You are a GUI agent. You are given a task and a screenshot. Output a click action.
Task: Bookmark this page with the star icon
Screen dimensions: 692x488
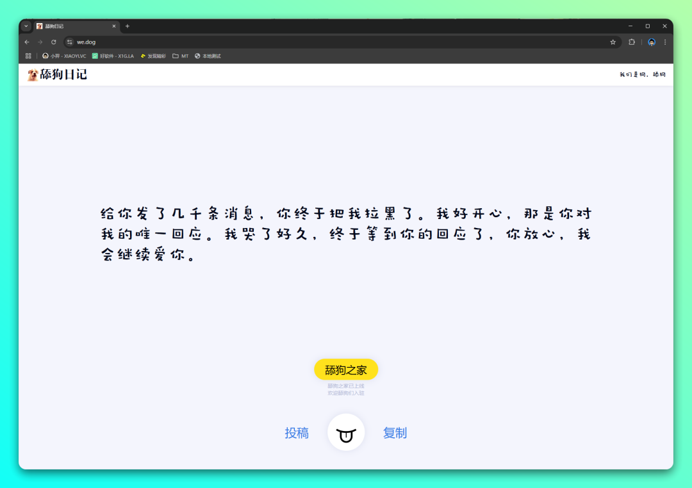pos(613,42)
